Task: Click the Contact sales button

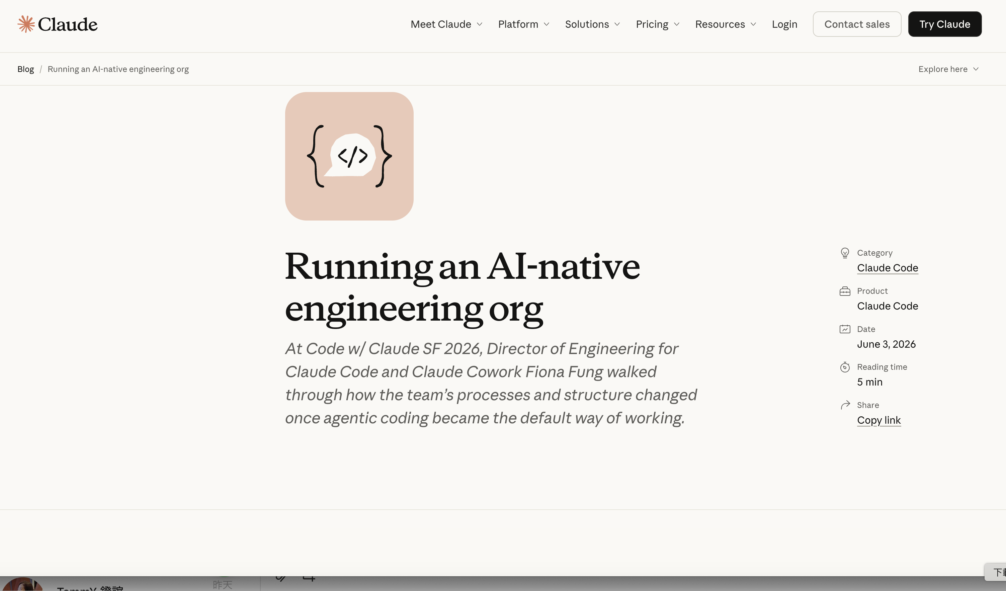Action: coord(857,24)
